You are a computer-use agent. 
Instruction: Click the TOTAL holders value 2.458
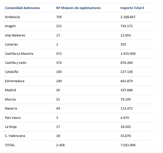pyautogui.click(x=60, y=145)
